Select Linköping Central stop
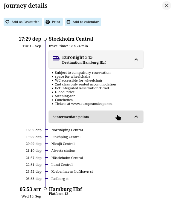 66,137
